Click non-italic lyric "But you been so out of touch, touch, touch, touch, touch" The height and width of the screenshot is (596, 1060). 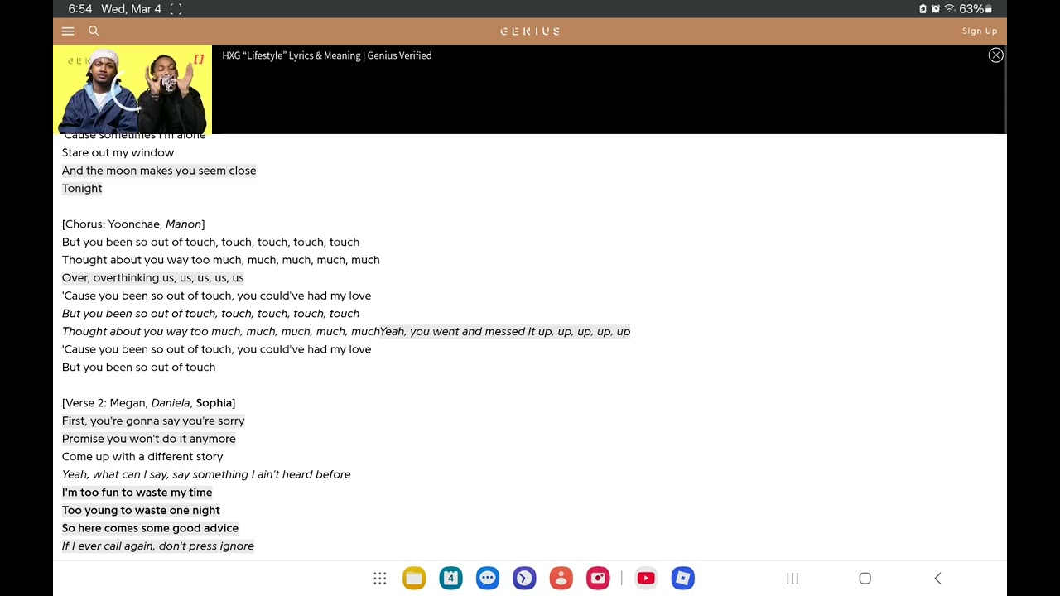(210, 243)
